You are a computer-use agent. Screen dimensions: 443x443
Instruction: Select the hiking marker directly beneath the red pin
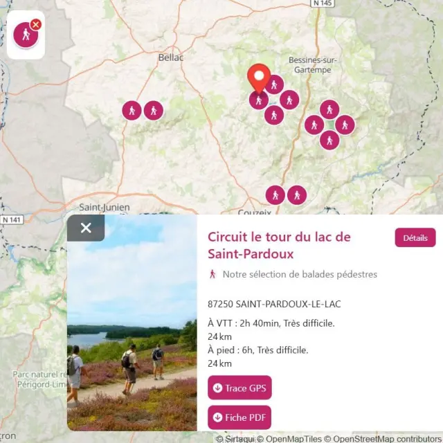tap(258, 101)
